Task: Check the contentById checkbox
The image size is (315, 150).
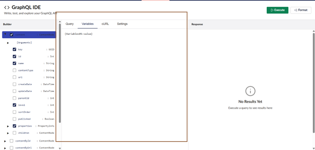Action: pos(11,141)
